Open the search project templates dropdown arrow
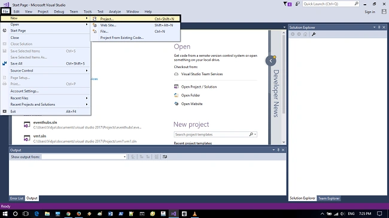 coord(255,134)
